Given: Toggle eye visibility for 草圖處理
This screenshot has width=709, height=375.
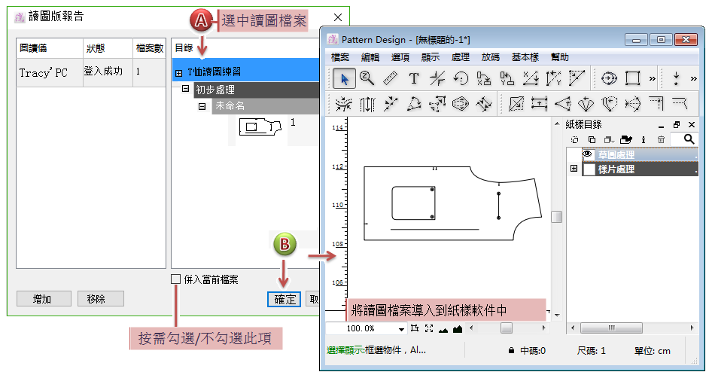Looking at the screenshot, I should 589,154.
